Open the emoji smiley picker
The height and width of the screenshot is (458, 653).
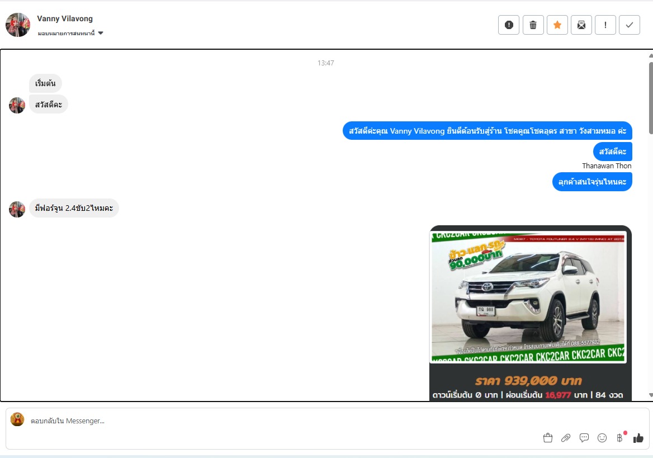click(x=602, y=438)
